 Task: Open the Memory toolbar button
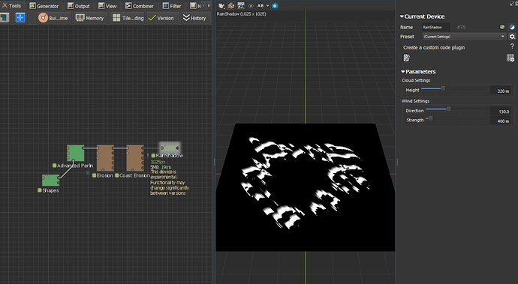(x=89, y=18)
